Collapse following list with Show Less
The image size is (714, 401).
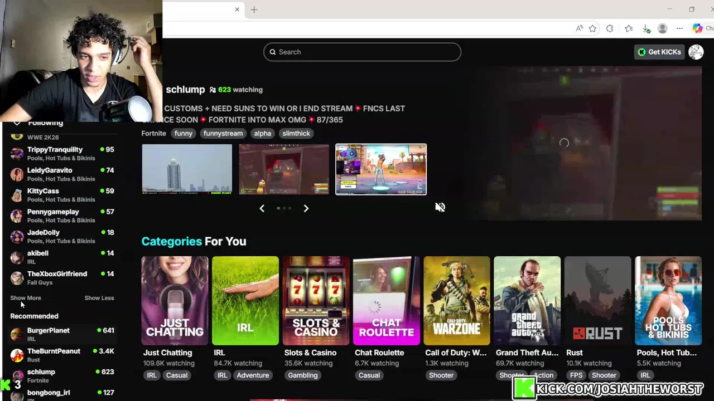99,298
